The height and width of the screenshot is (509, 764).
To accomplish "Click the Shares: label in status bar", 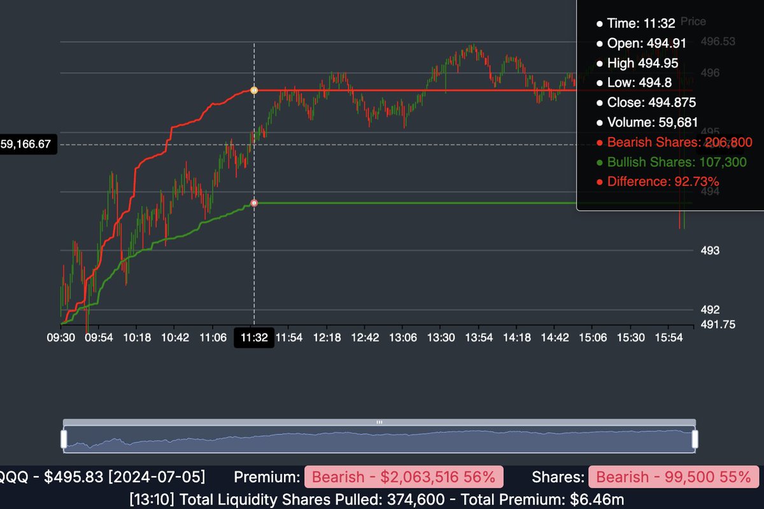I will (x=558, y=477).
